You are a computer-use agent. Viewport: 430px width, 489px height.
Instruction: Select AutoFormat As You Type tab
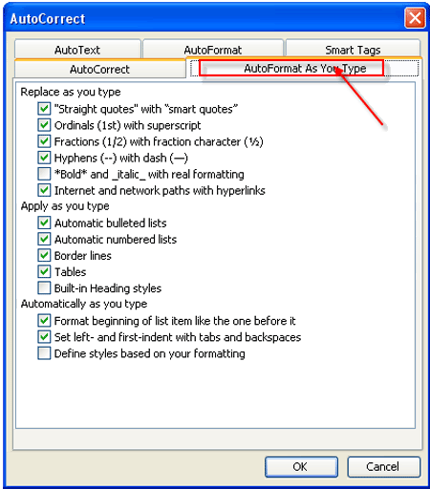pyautogui.click(x=305, y=68)
